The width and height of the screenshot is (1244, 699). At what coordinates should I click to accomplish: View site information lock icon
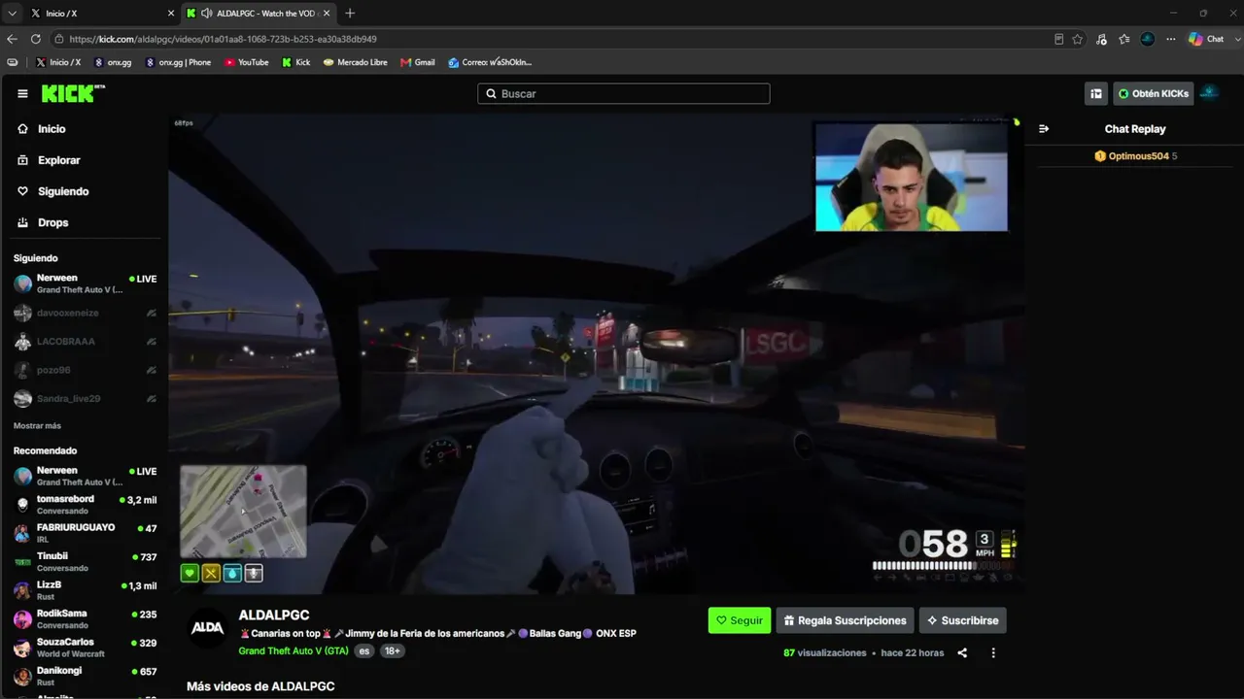(x=59, y=39)
